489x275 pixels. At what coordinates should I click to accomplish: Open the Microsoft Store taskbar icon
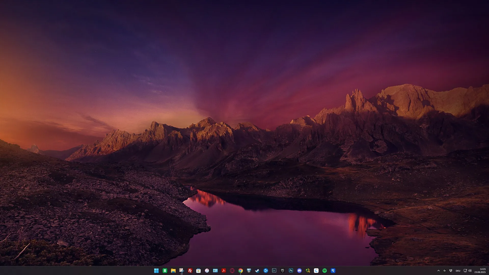198,271
